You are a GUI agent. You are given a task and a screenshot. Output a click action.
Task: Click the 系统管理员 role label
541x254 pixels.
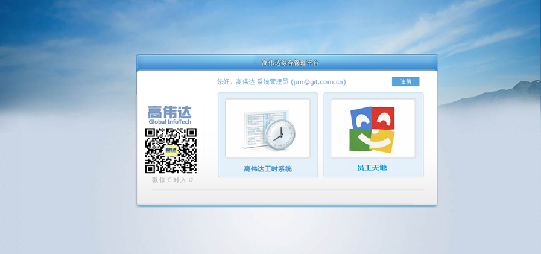tap(273, 82)
